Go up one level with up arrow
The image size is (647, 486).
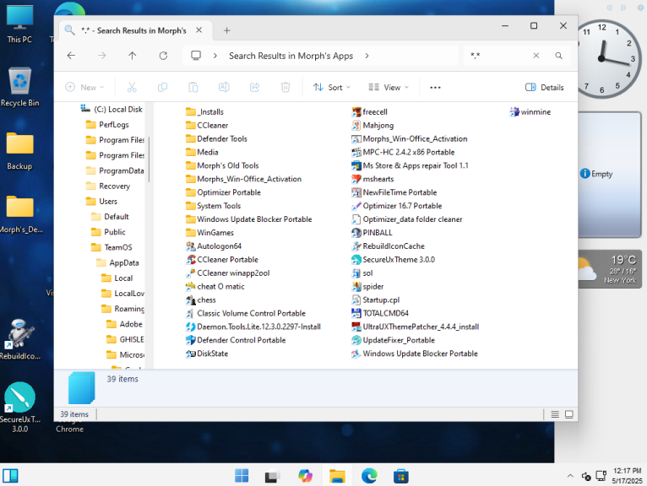coord(132,56)
